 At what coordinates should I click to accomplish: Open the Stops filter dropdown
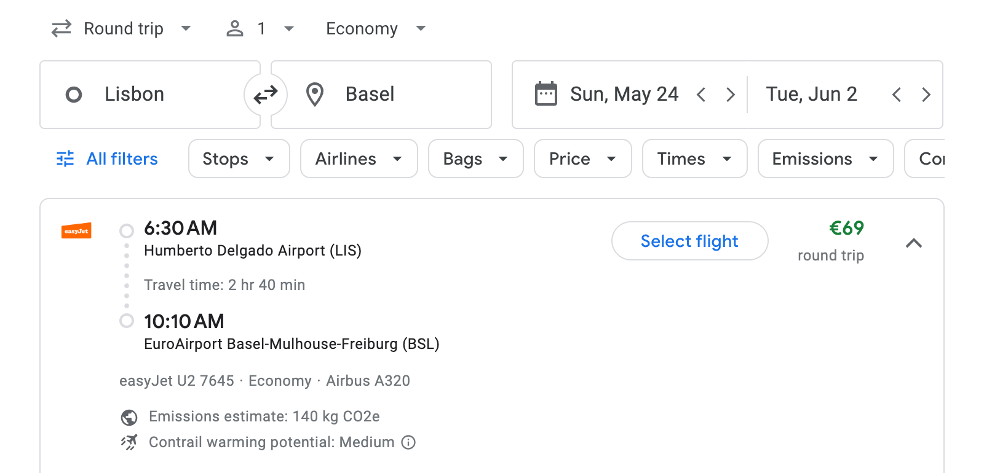[239, 158]
